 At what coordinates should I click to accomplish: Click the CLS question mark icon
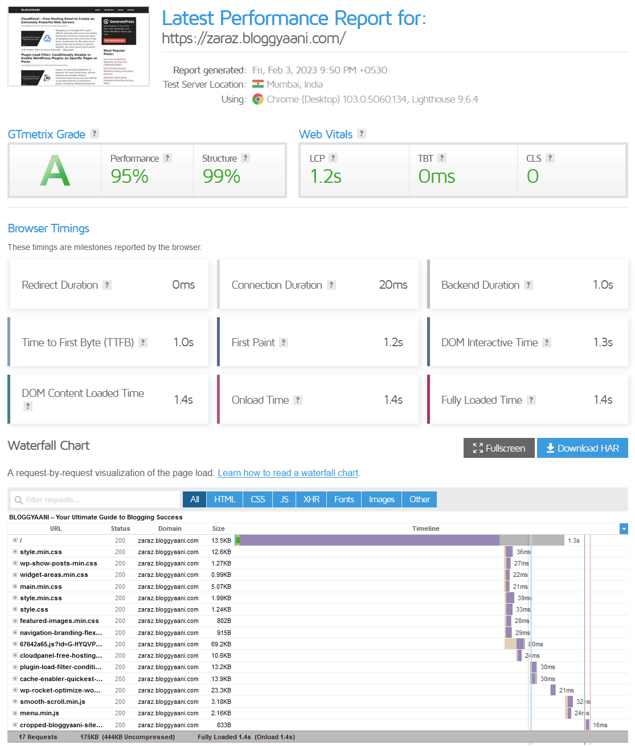pos(550,158)
